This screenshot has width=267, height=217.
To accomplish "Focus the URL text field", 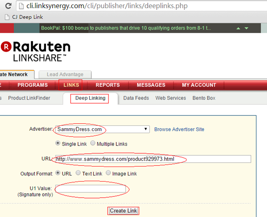I will 153,159.
